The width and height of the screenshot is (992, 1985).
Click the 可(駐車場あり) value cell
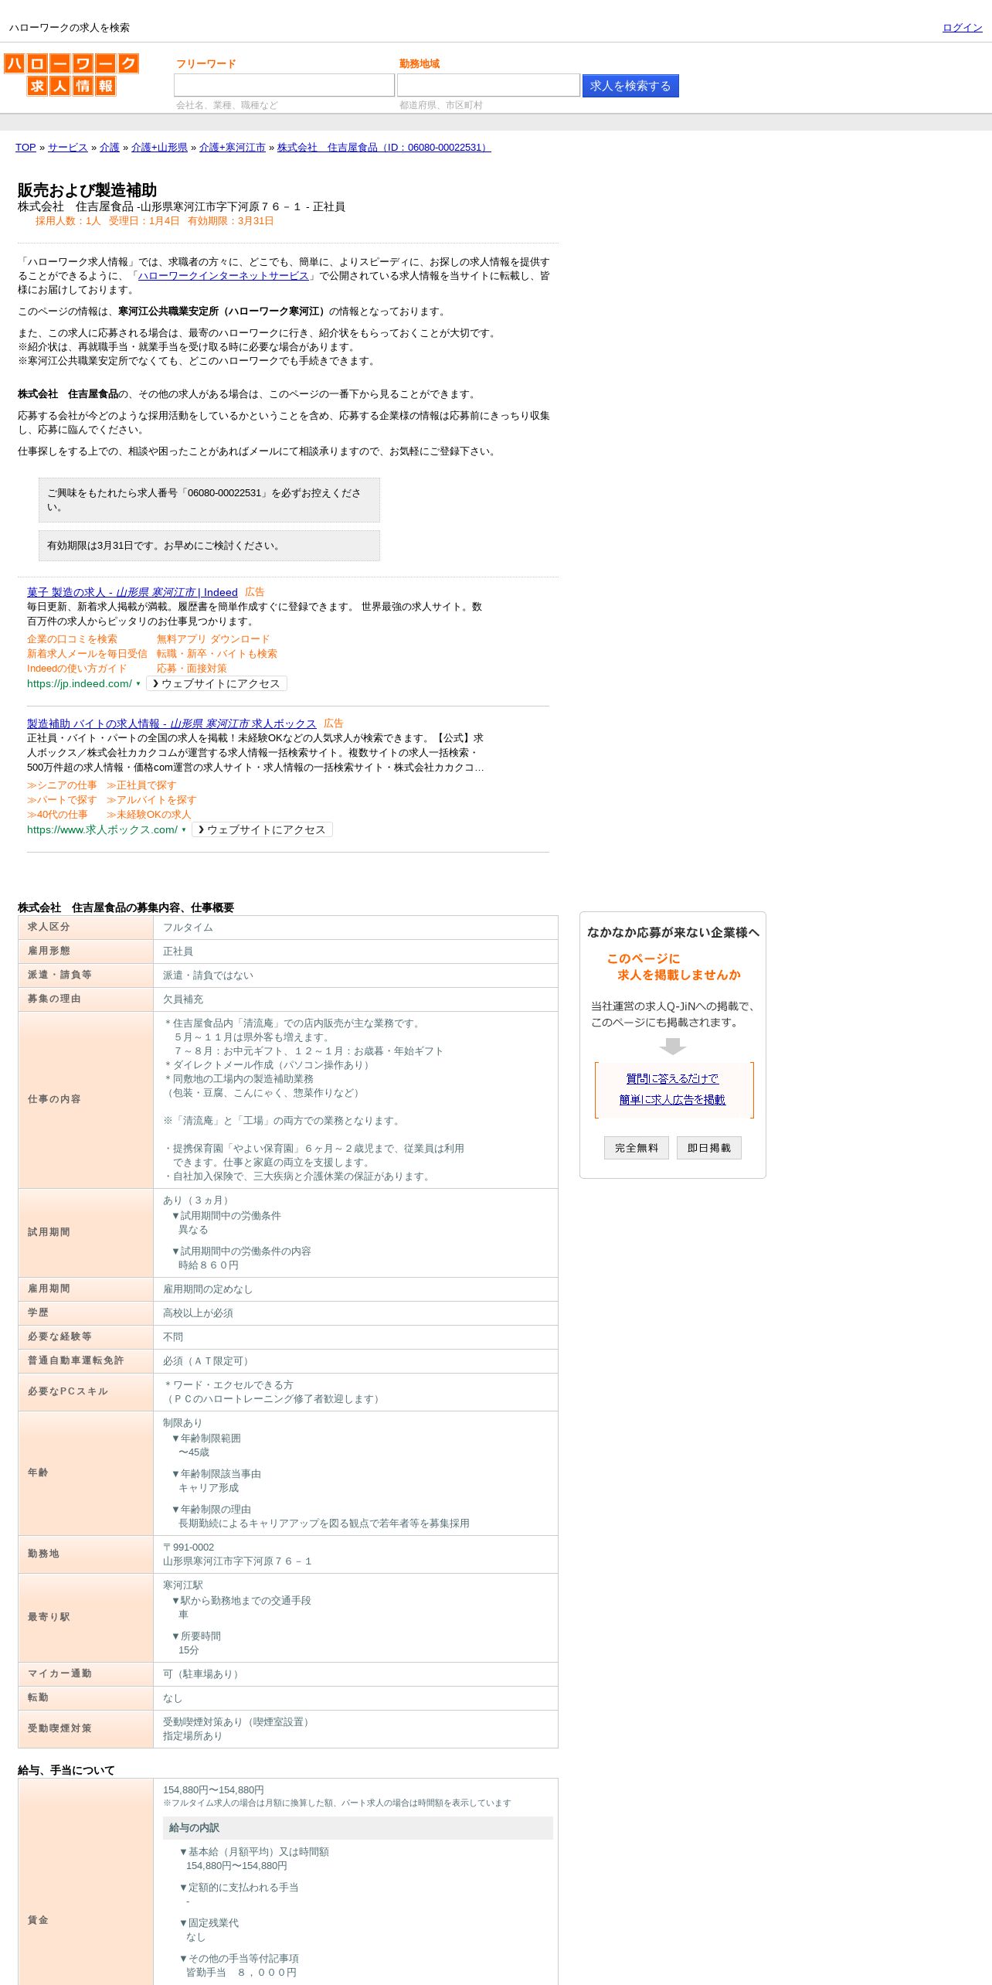355,1674
